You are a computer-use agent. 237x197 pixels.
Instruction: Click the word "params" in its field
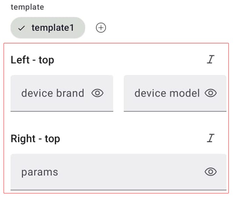tap(40, 172)
